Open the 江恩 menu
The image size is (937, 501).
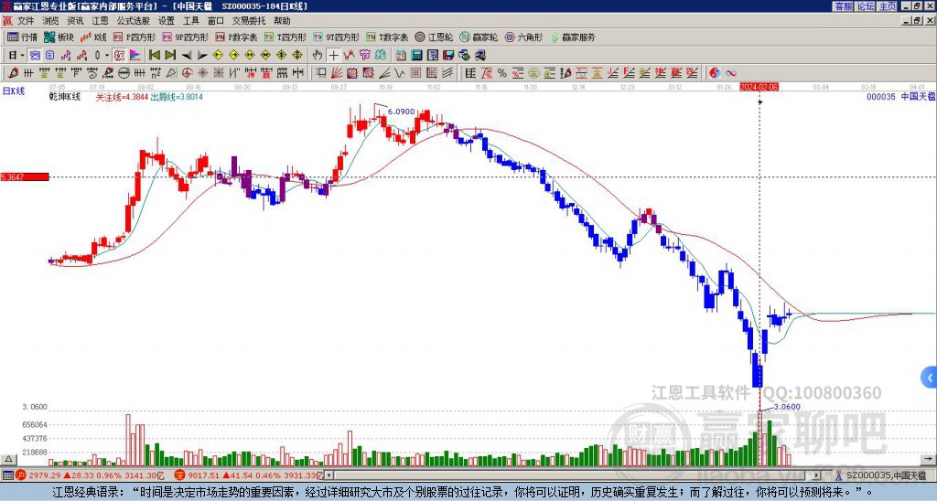tap(100, 21)
